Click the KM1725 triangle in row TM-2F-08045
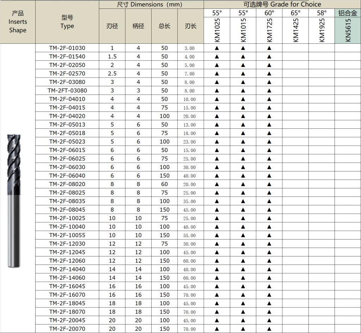The image size is (361, 333). [269, 210]
